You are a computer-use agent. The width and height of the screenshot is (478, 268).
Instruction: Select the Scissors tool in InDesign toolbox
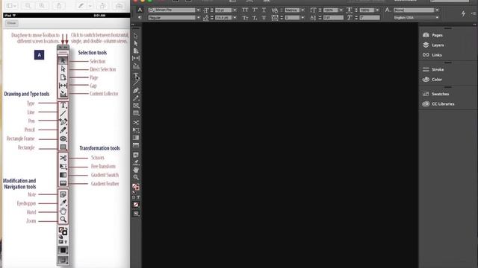136,122
